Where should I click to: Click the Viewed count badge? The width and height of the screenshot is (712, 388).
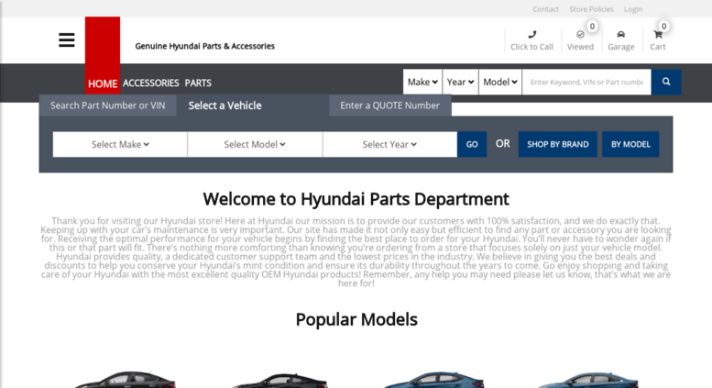[x=592, y=27]
